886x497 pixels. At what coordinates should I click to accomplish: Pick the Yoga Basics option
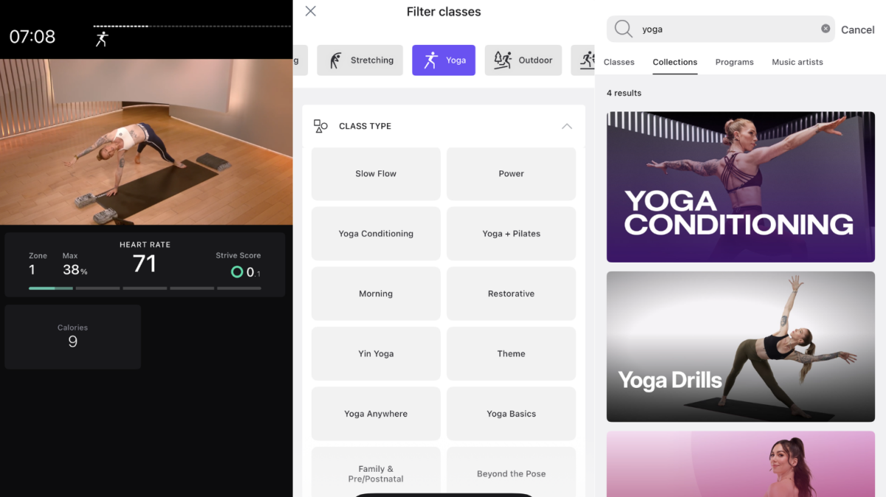point(511,414)
